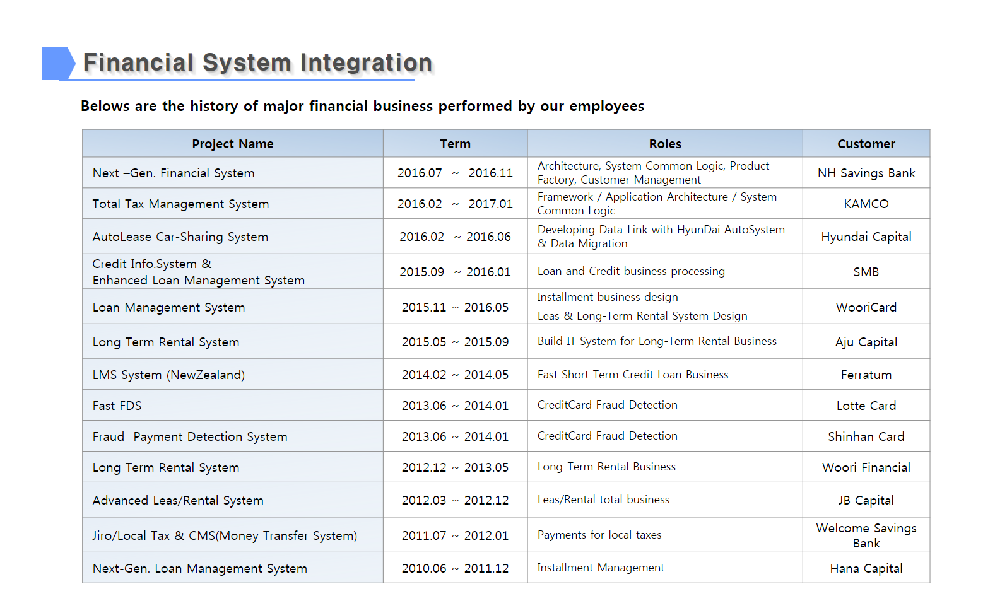1007x596 pixels.
Task: Click 'CreditCard Fraud Detection' in Lotte Card row
Action: [x=608, y=405]
